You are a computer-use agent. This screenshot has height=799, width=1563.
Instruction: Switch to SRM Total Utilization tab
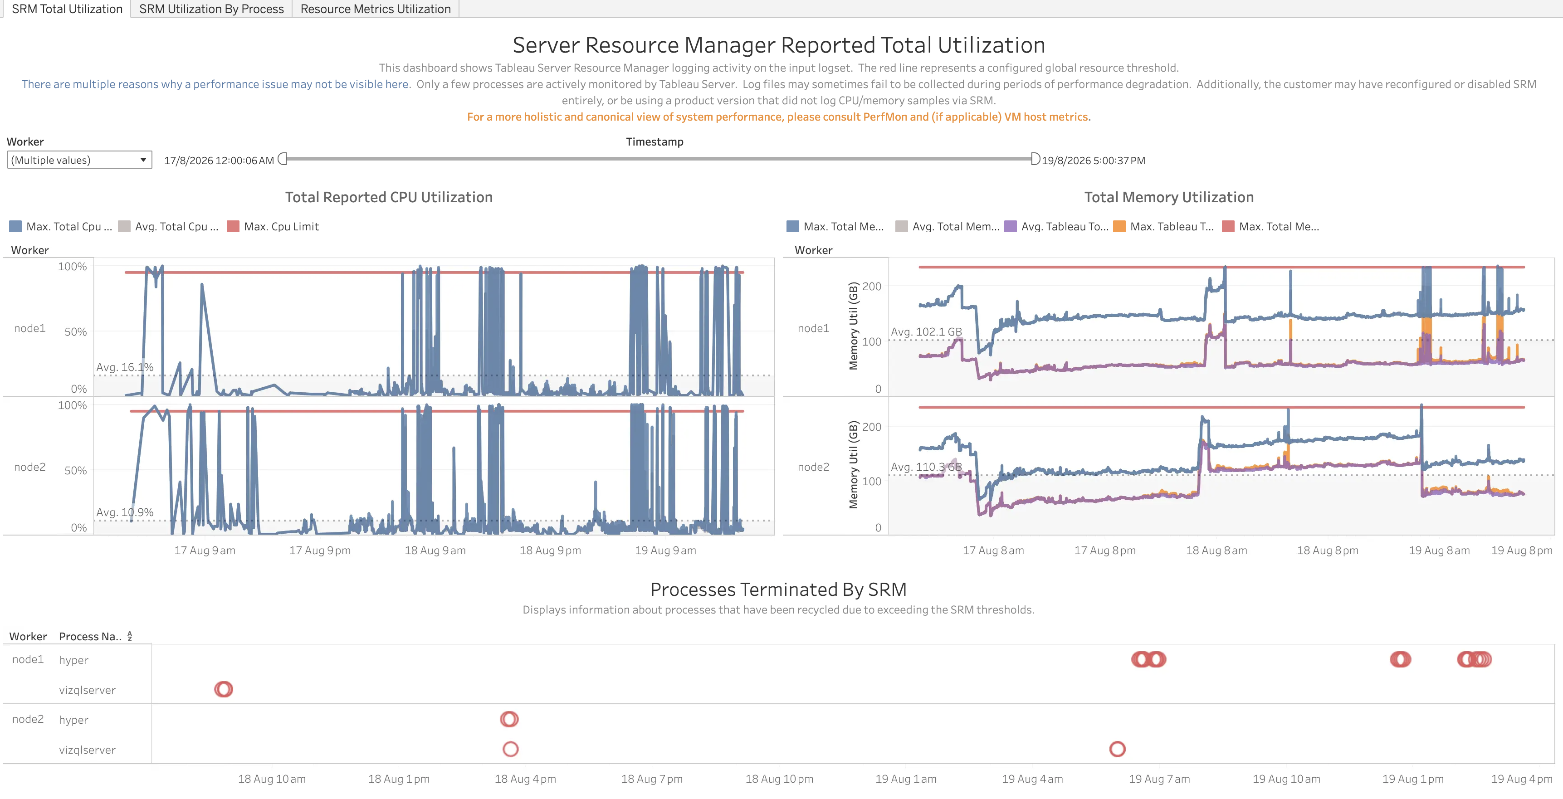[67, 9]
